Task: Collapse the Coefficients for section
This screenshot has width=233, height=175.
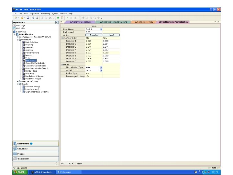Action: [62, 38]
